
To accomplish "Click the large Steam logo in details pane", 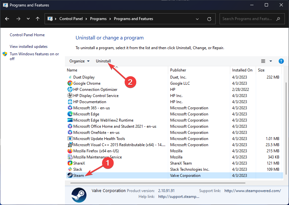I will (79, 195).
